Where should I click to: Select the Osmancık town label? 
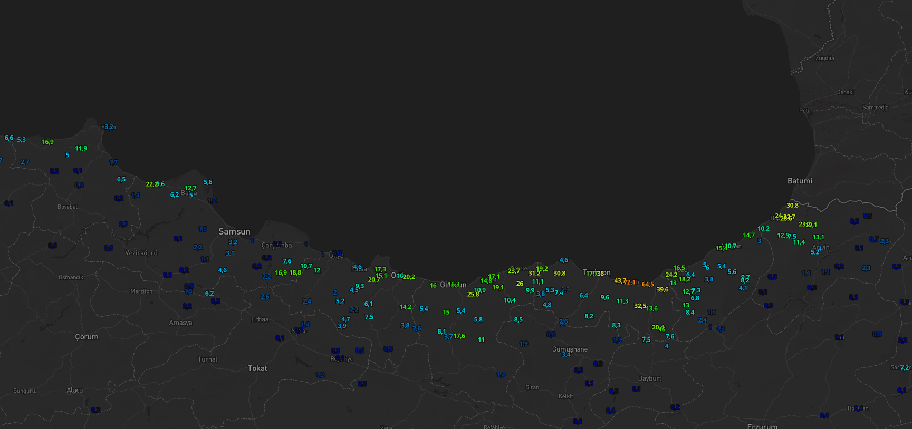coord(71,277)
